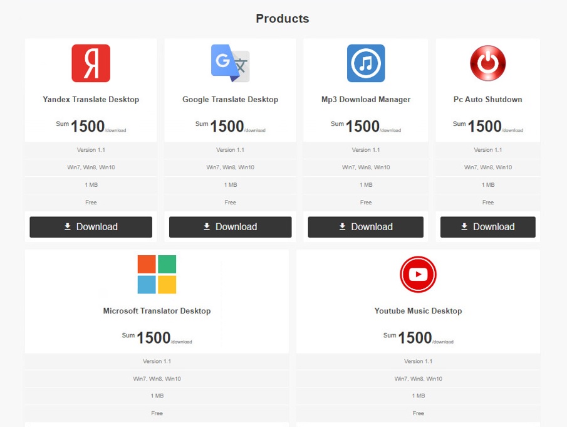Click Free label in Google Translate card
The width and height of the screenshot is (567, 427).
coord(231,203)
